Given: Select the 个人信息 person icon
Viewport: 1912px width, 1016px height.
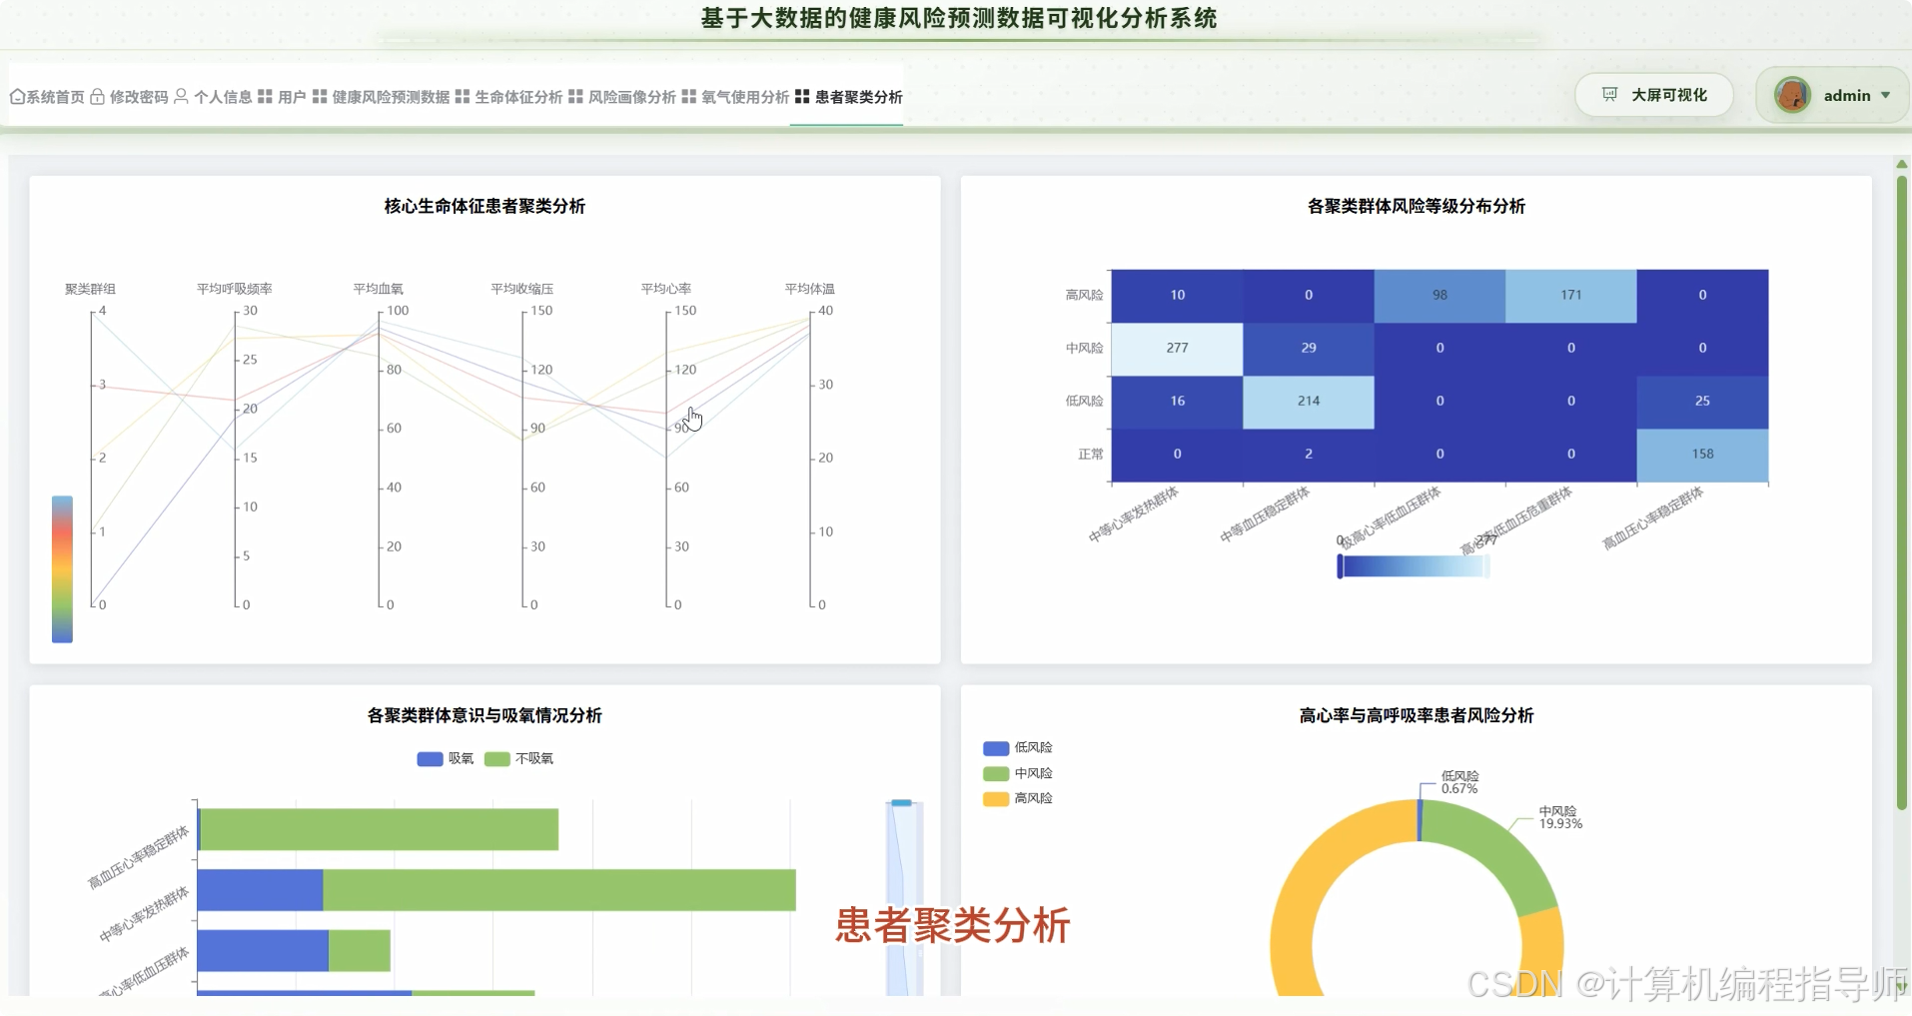Looking at the screenshot, I should point(181,96).
